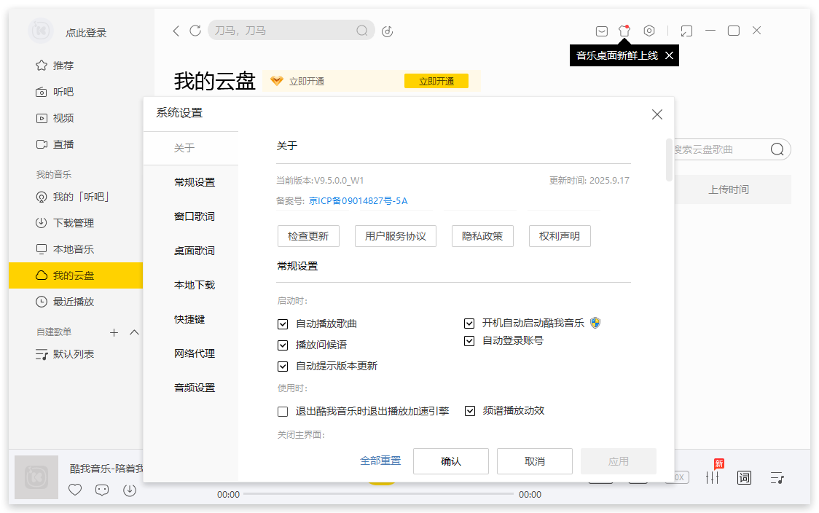The image size is (819, 513).
Task: Open the 音效 equalizer icon with 新 badge
Action: coord(713,477)
